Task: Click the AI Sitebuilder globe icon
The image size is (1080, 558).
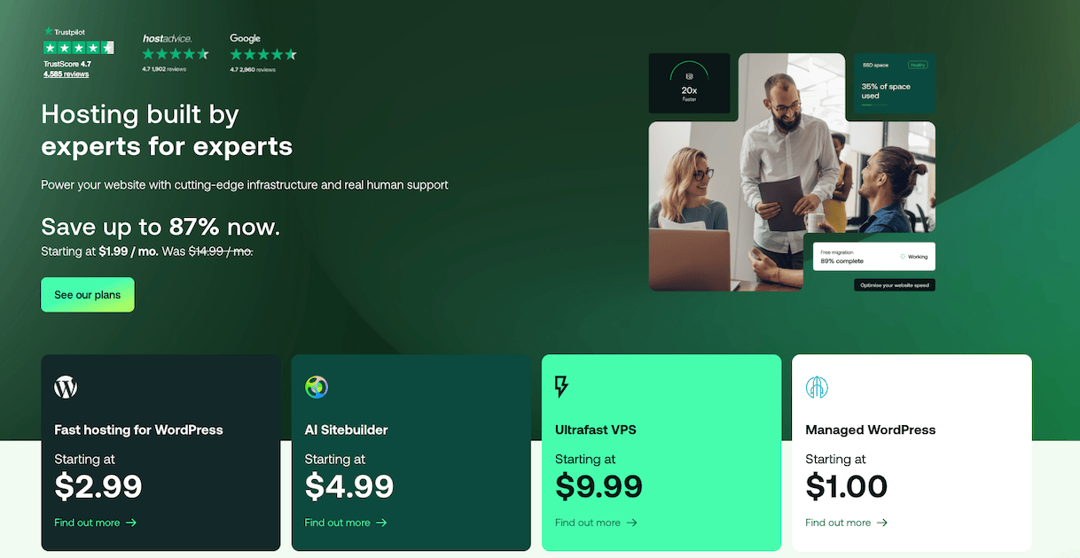Action: pyautogui.click(x=317, y=387)
